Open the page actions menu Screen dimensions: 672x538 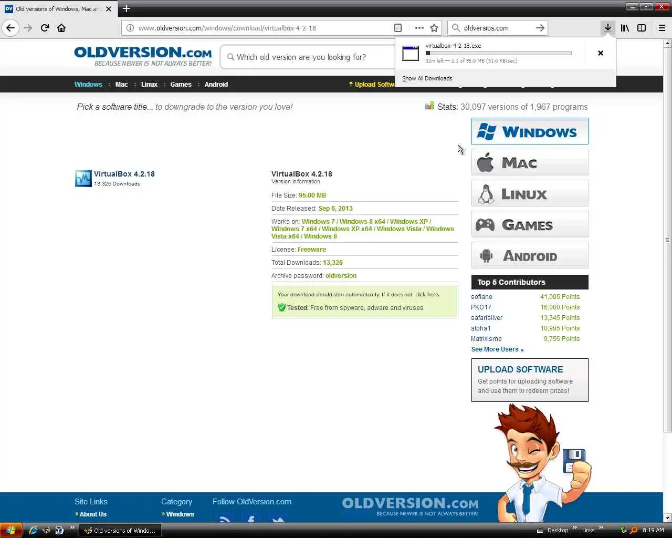point(419,28)
